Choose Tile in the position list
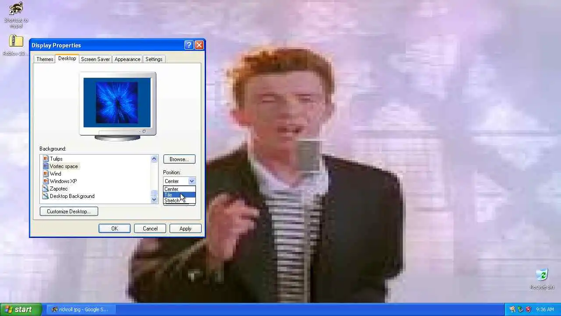This screenshot has height=316, width=561. pyautogui.click(x=179, y=195)
